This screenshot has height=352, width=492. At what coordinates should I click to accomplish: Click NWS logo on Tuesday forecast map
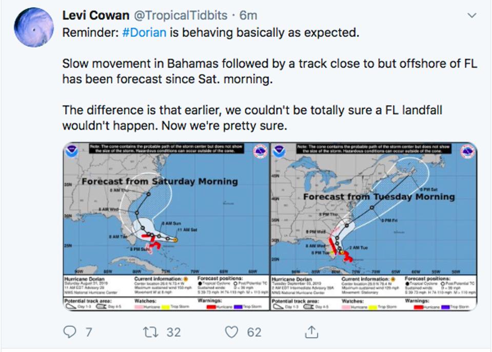coord(467,152)
